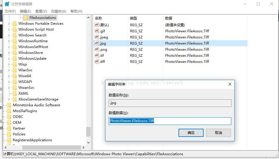Click the tree pane scroll right arrow
The width and height of the screenshot is (279, 159).
(84, 147)
